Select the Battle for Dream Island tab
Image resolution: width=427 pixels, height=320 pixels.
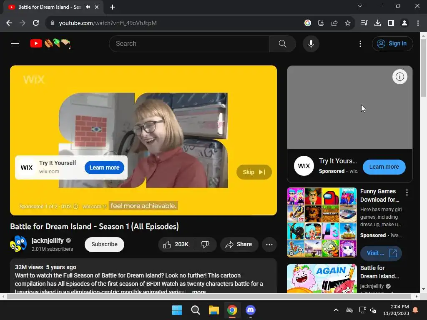click(x=50, y=7)
